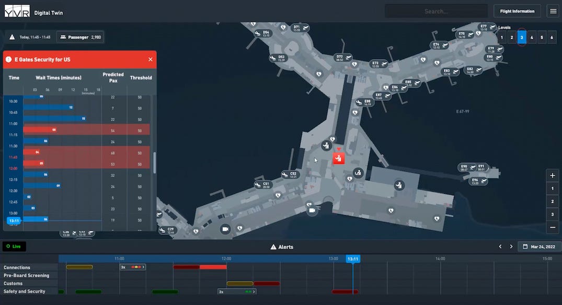This screenshot has height=305, width=562.
Task: Select level 1 in the Levels selector
Action: point(501,38)
